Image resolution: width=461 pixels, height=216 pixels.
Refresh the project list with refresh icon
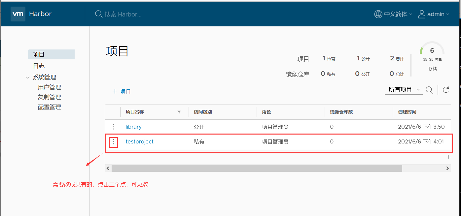click(446, 90)
